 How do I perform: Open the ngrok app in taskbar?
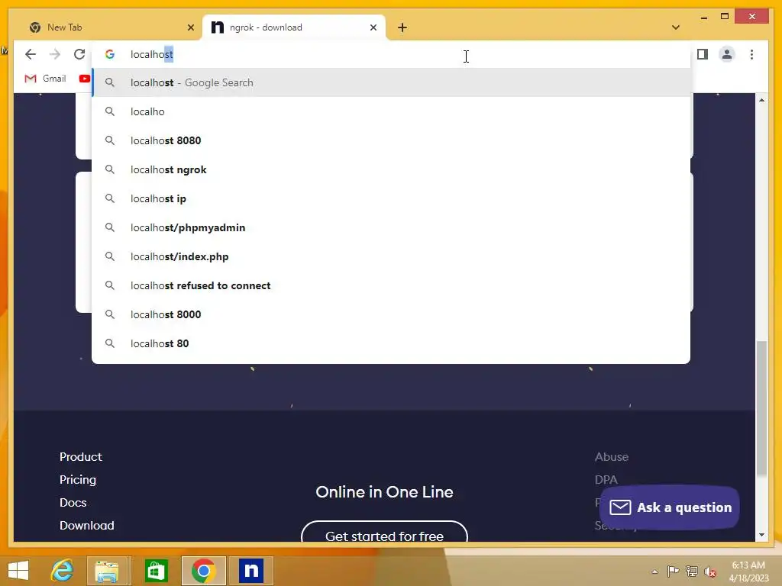pos(251,571)
